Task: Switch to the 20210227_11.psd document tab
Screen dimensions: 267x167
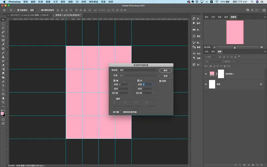Action: [x=30, y=15]
